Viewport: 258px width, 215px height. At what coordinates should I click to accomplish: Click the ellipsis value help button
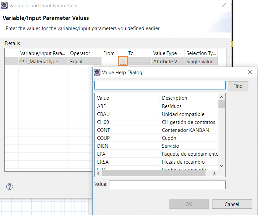[x=123, y=62]
